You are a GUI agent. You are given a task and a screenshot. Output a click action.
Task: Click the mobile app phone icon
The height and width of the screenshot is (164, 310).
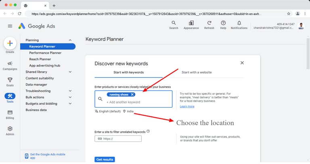pyautogui.click(x=27, y=156)
